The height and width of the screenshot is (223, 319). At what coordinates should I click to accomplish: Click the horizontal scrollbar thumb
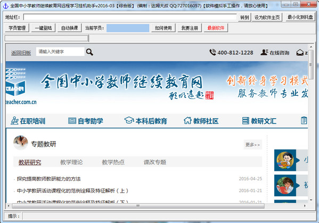coord(138,206)
